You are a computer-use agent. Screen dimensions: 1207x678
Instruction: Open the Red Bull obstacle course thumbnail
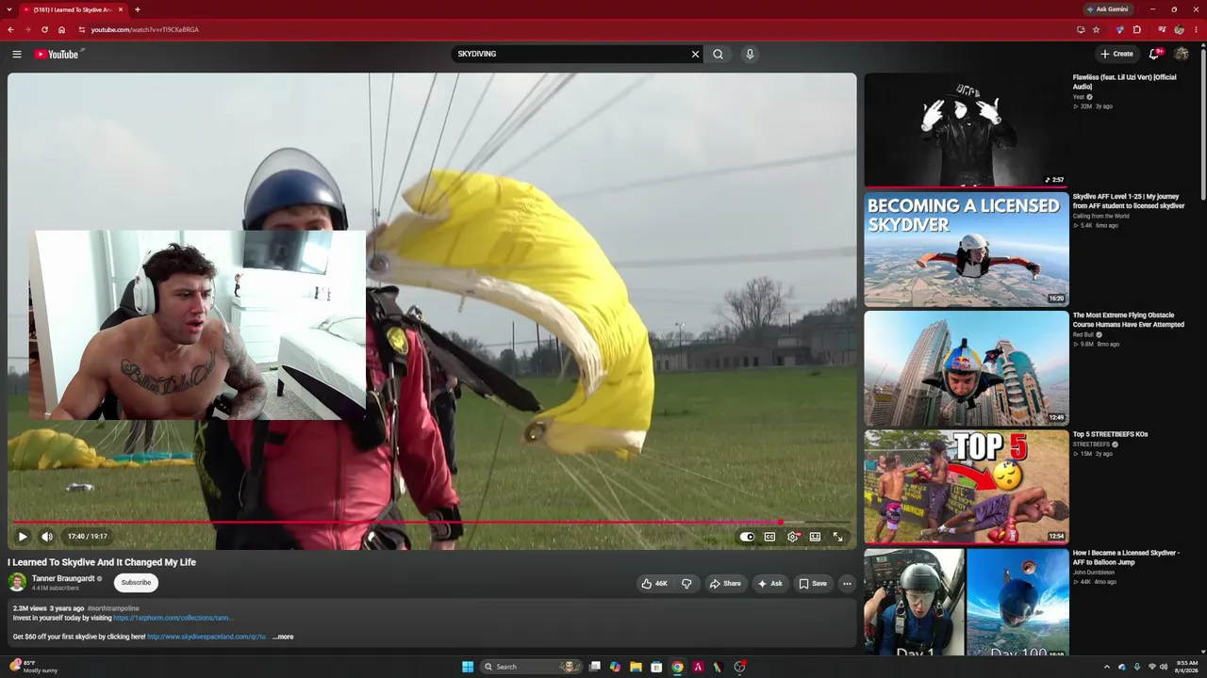click(967, 368)
